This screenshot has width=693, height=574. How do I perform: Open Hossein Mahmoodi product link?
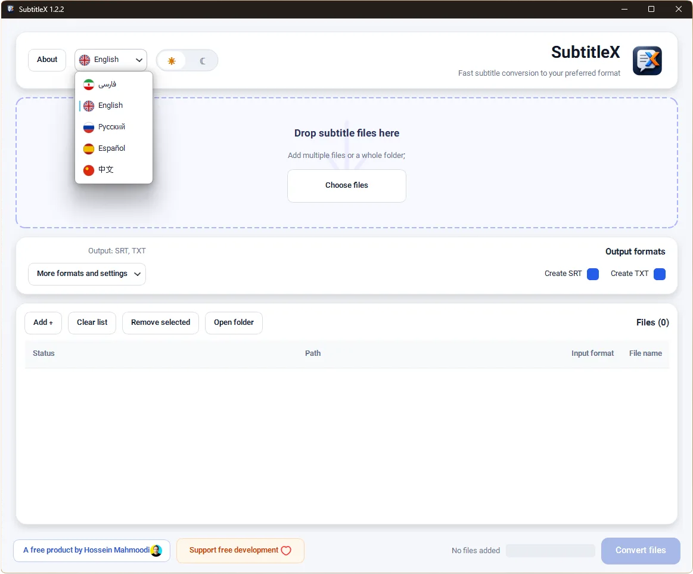[92, 551]
